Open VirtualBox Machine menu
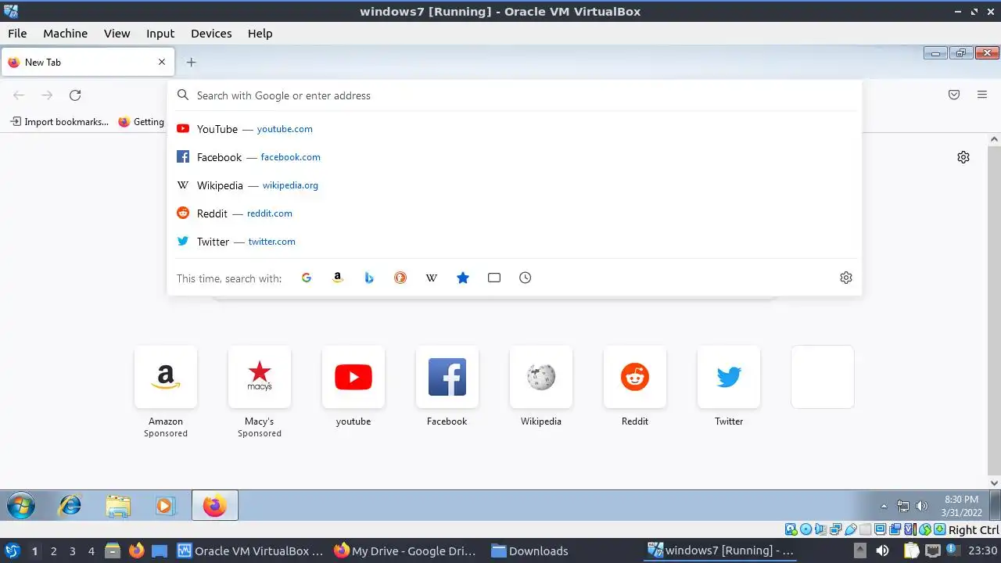 tap(65, 34)
